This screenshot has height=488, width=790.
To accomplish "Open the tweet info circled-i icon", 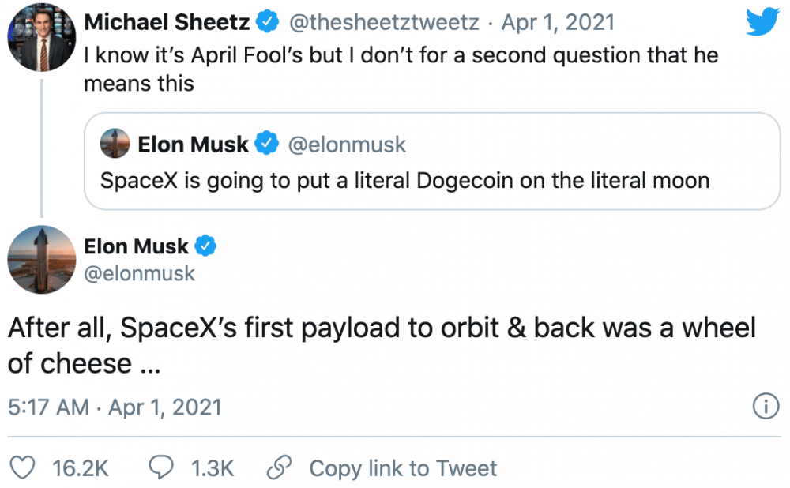I will pyautogui.click(x=765, y=407).
